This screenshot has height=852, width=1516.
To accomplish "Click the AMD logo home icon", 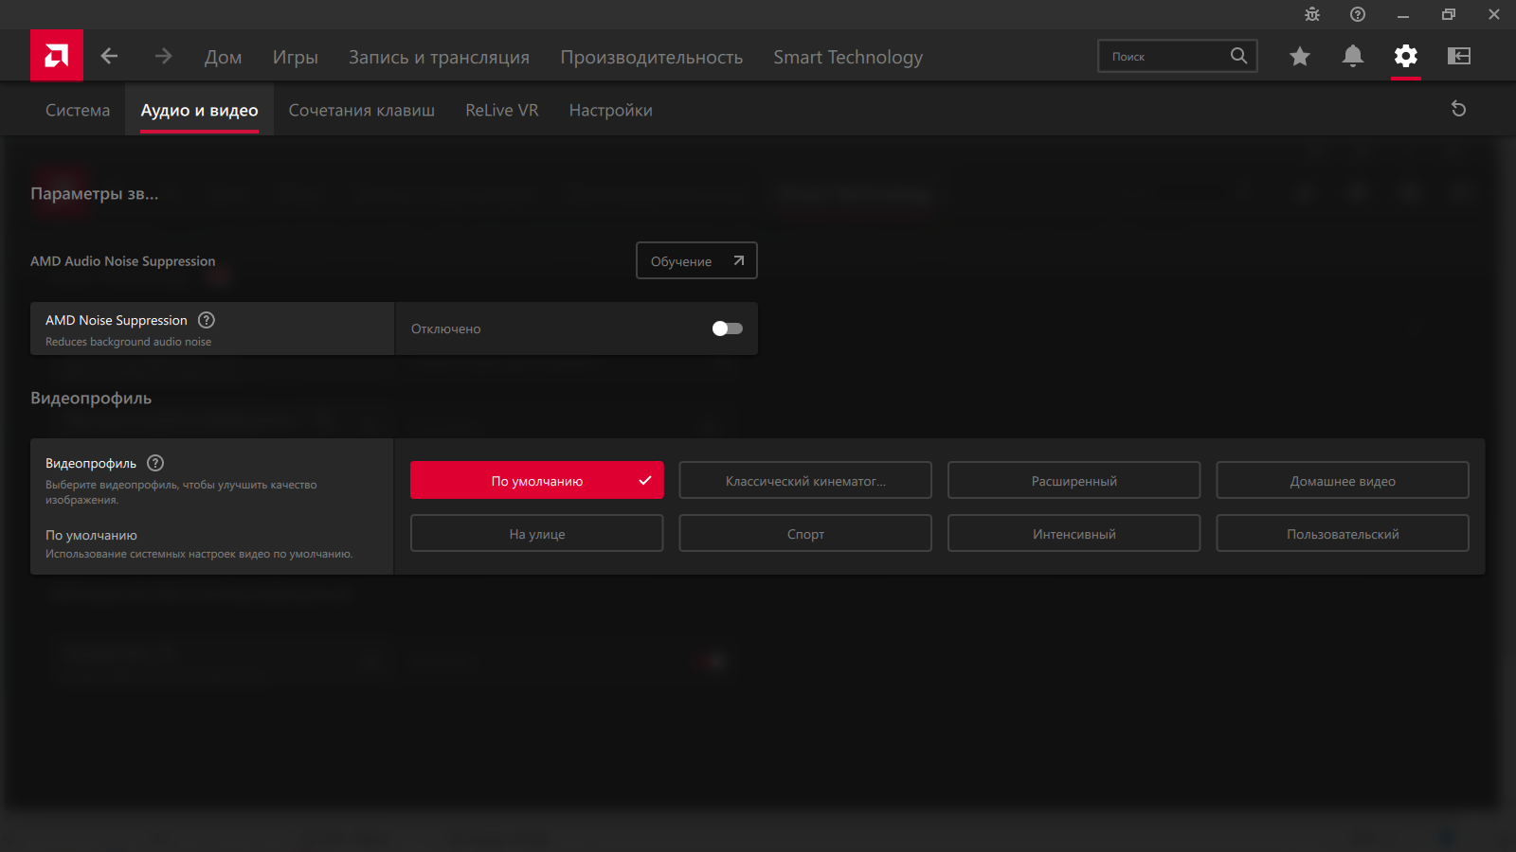I will pyautogui.click(x=57, y=56).
